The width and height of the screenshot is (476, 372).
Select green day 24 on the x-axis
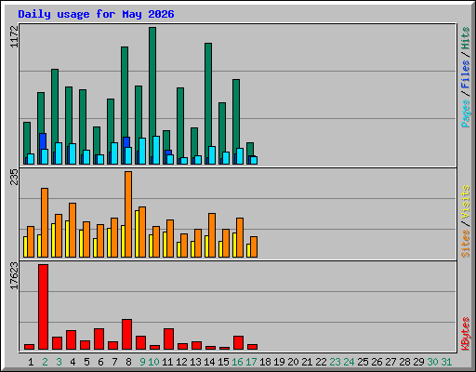tap(349, 362)
